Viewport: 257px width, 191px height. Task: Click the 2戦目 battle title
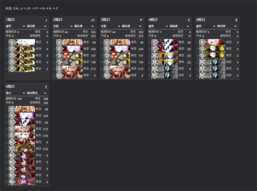[x=58, y=20]
